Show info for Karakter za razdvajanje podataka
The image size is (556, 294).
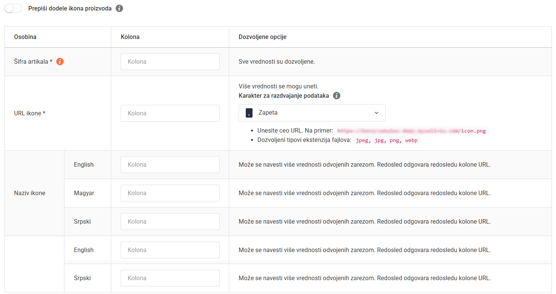pyautogui.click(x=337, y=96)
